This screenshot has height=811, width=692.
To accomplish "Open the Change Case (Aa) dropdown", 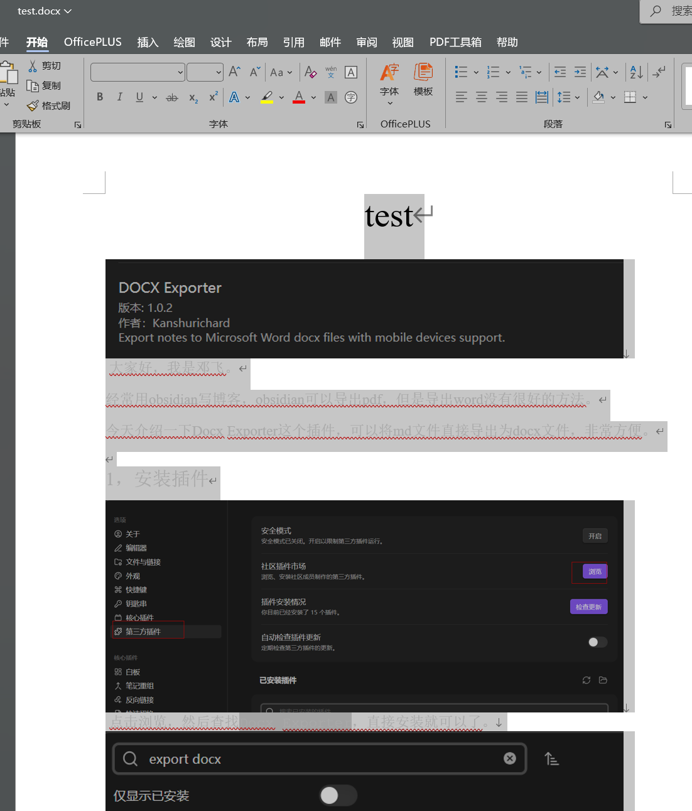I will 281,72.
